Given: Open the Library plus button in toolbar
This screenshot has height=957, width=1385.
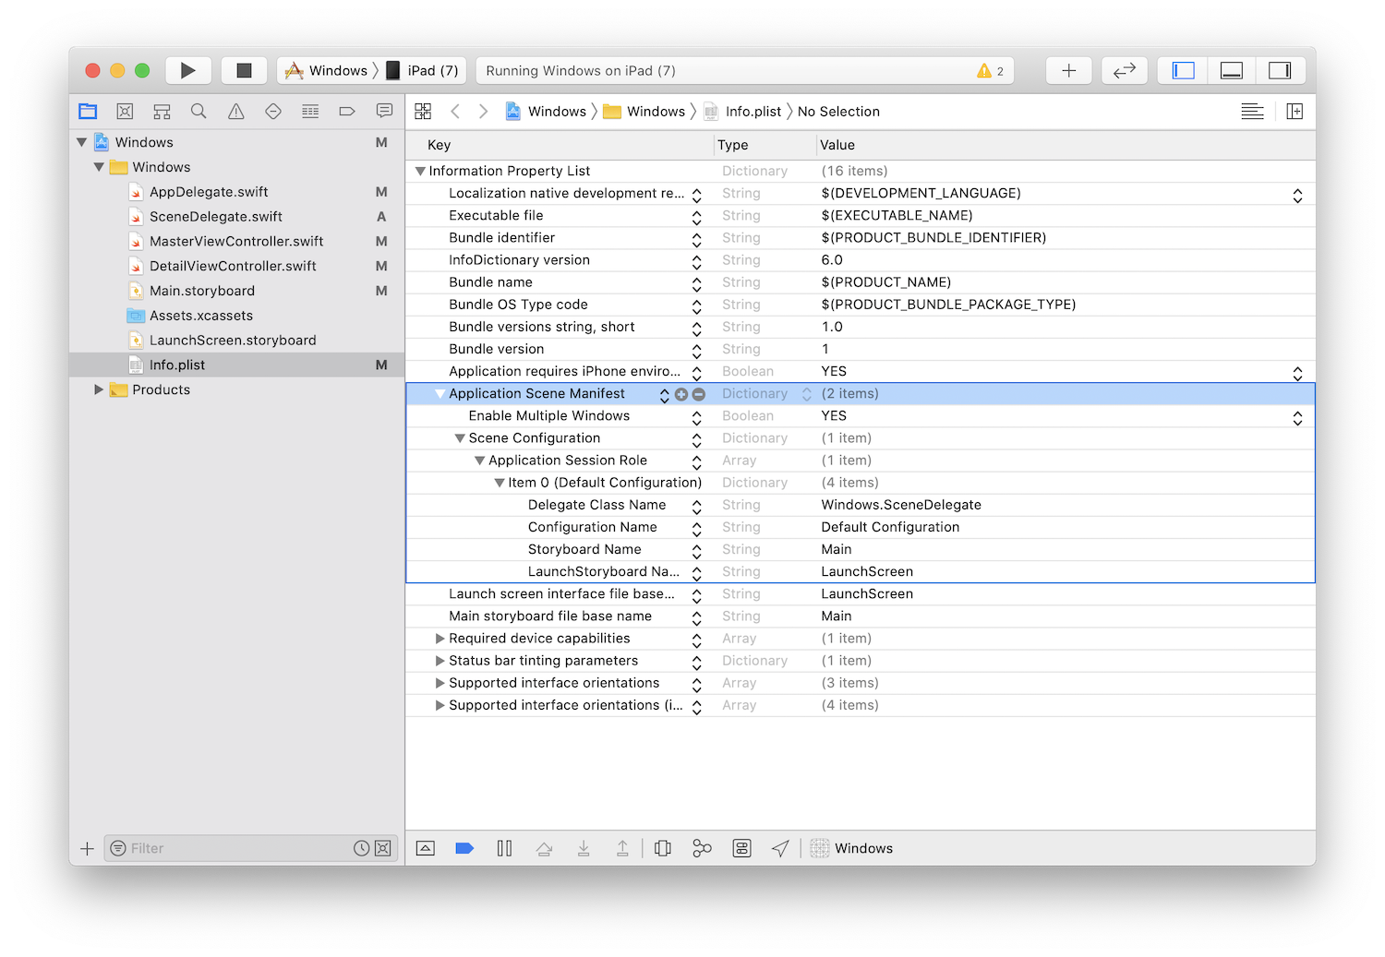Looking at the screenshot, I should [1068, 70].
